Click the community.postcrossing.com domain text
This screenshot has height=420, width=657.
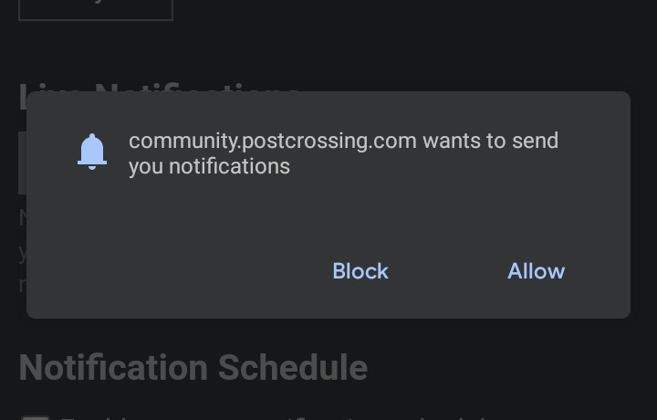click(272, 141)
